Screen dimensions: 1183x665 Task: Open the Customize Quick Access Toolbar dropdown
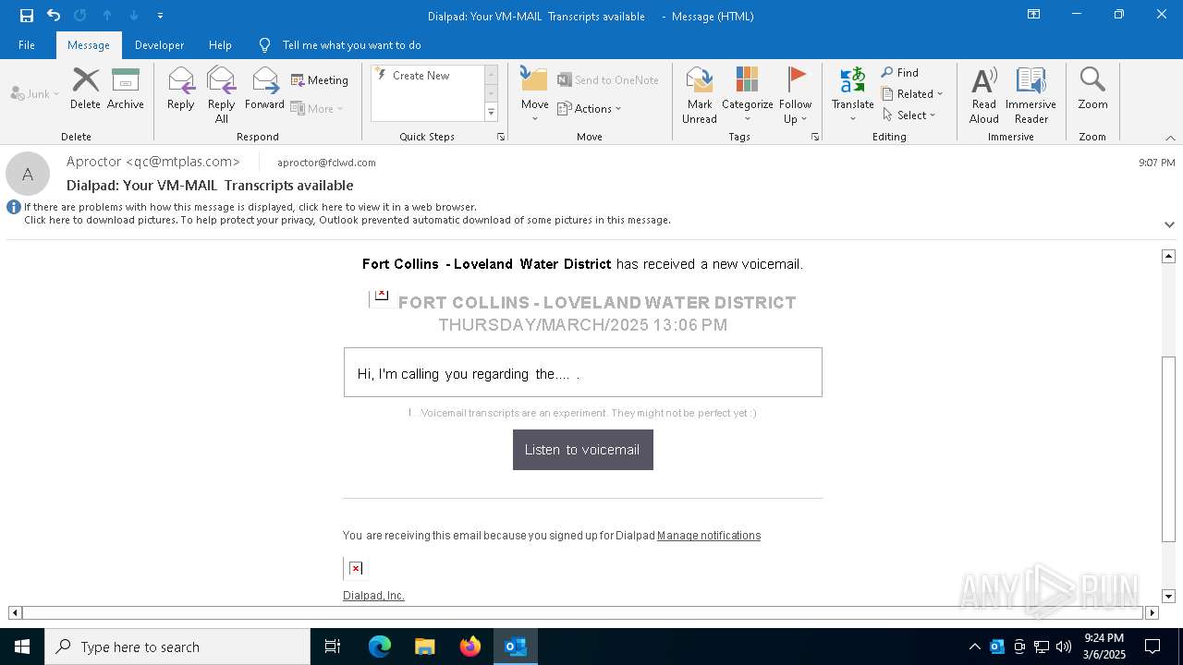160,16
